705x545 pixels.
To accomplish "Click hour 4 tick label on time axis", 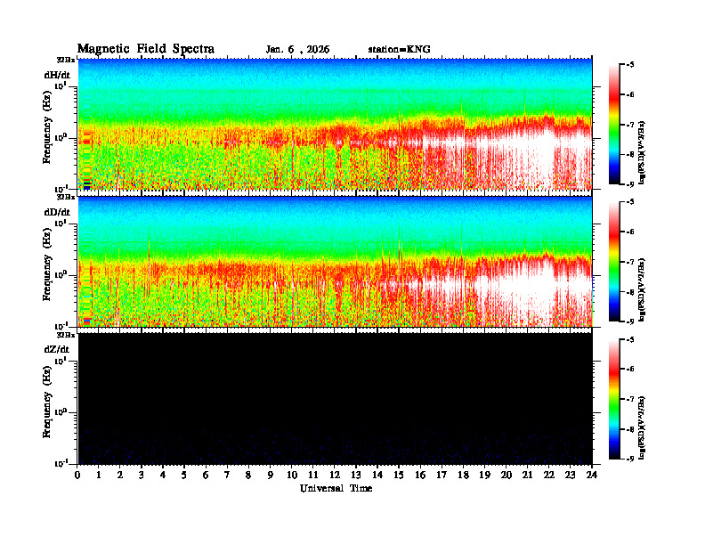I will (163, 475).
